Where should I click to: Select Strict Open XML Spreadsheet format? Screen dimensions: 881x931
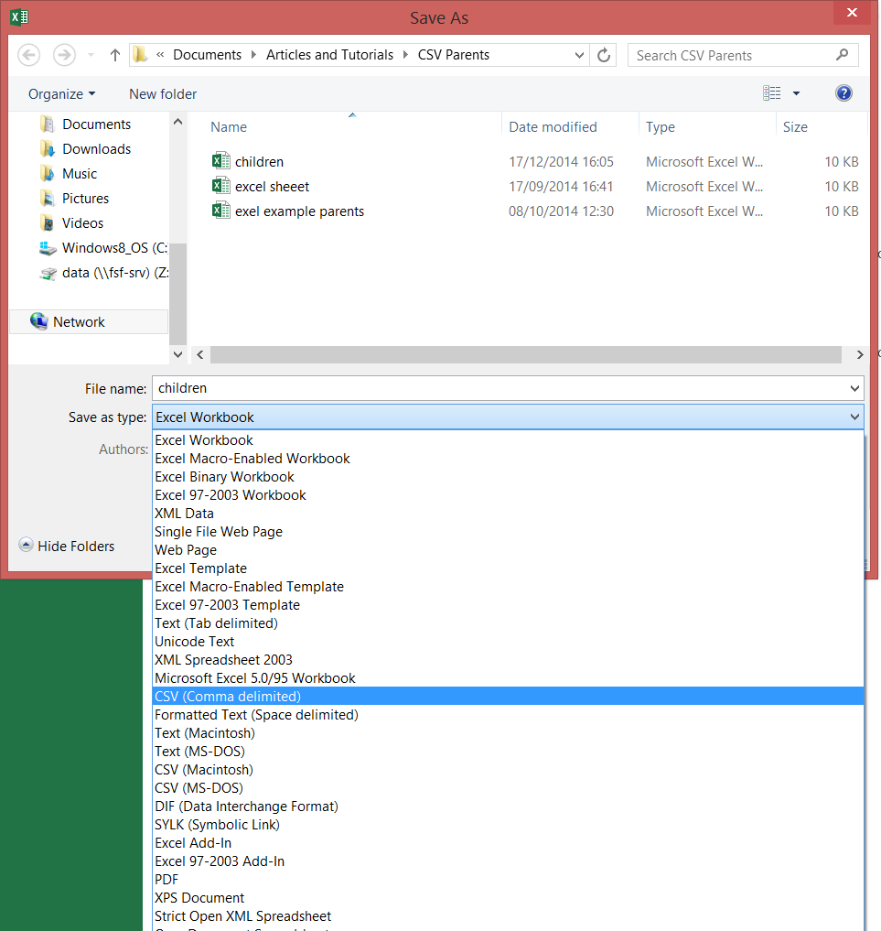508,916
